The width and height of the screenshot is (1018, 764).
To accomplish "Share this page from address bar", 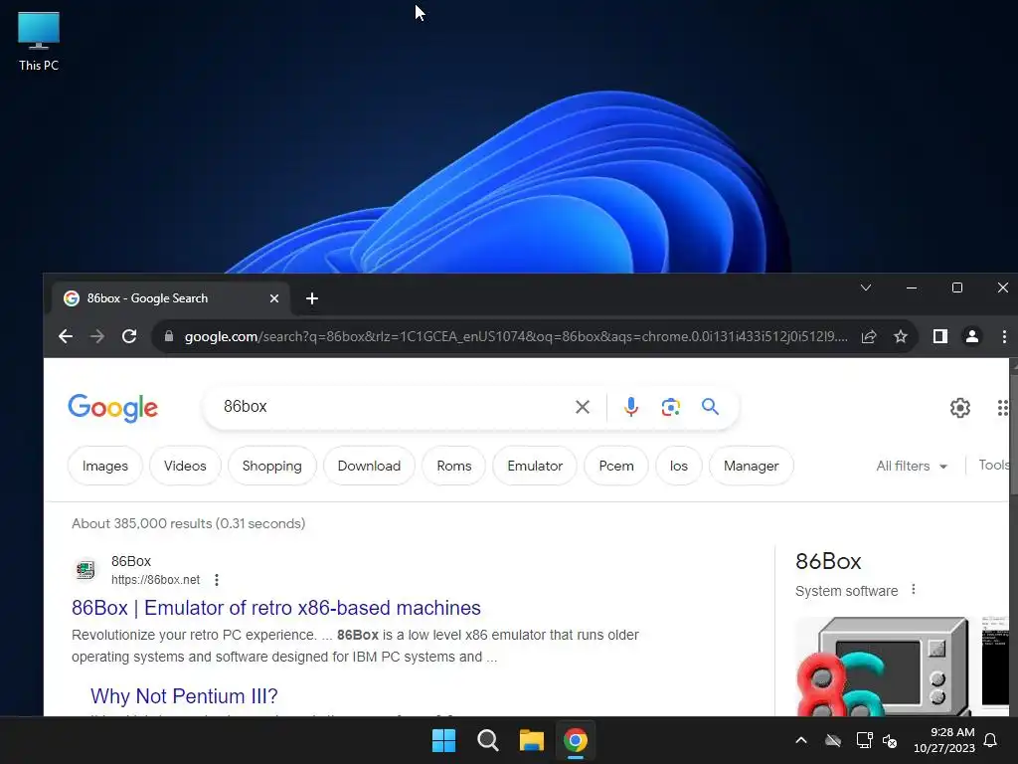I will pyautogui.click(x=869, y=336).
